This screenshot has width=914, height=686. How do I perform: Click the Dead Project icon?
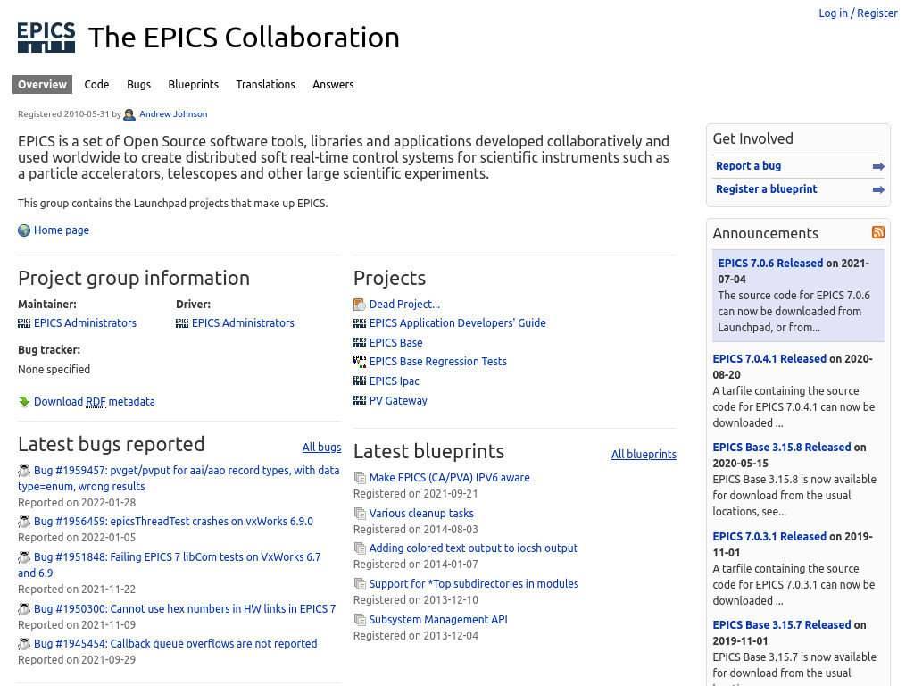[360, 305]
